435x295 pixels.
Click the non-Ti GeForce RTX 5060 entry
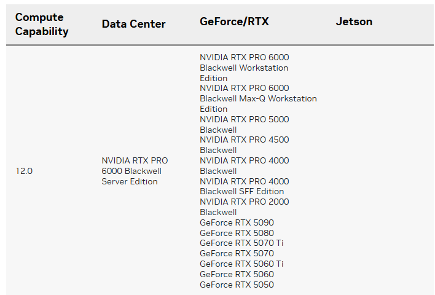(x=237, y=274)
